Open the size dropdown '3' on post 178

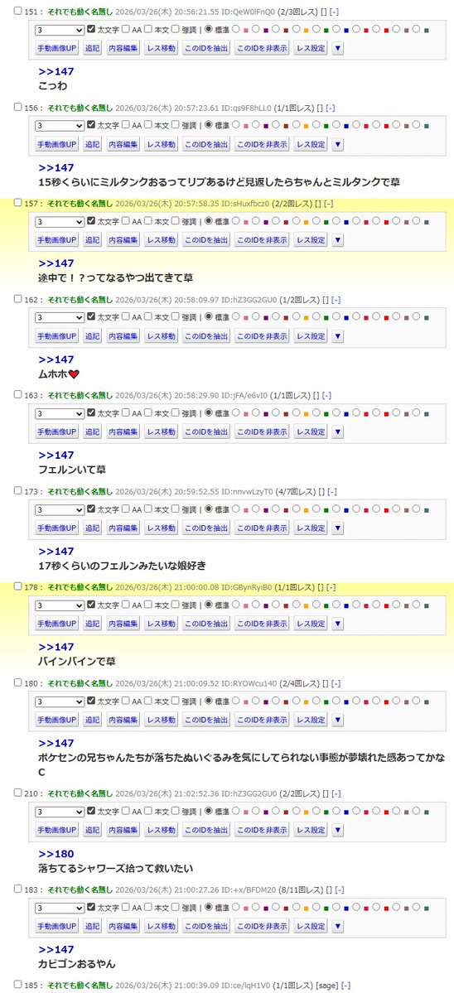(60, 605)
